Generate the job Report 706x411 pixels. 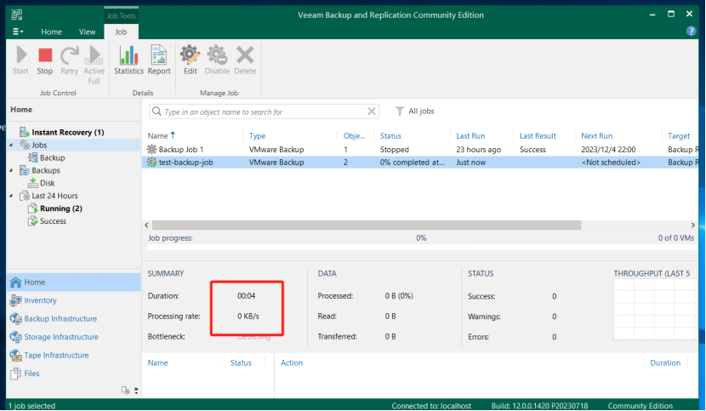159,60
